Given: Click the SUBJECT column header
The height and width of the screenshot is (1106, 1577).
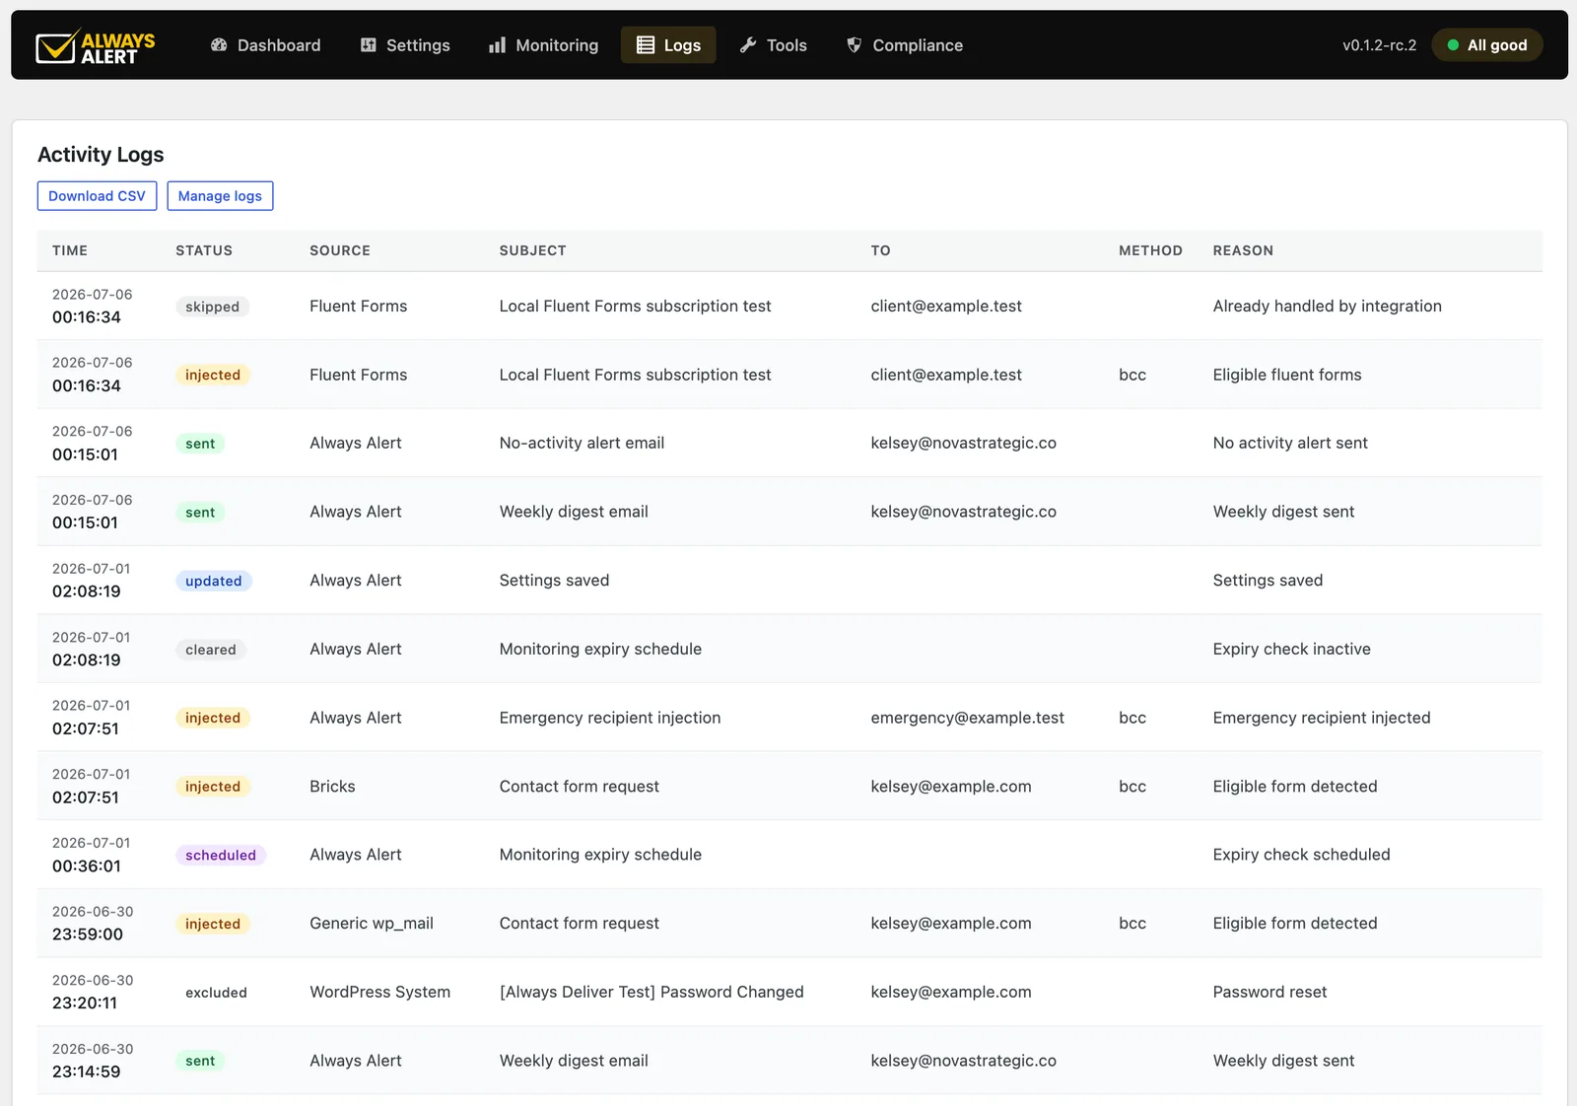Looking at the screenshot, I should (532, 250).
